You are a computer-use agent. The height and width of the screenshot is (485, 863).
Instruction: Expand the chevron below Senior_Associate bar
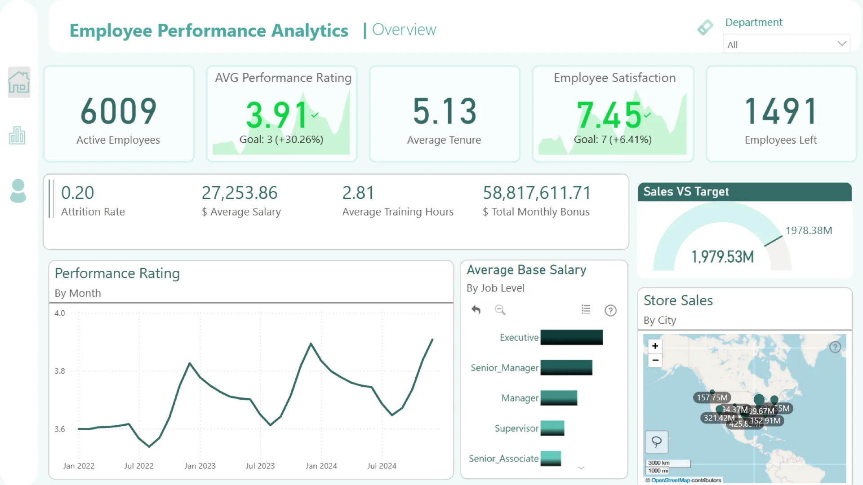coord(581,468)
